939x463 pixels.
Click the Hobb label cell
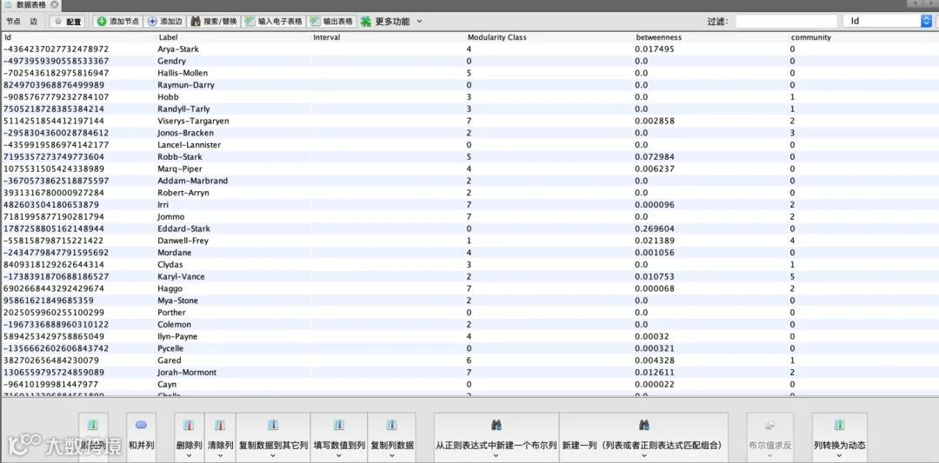169,97
